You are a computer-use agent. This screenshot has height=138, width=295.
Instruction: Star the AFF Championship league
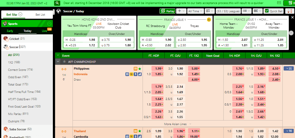tap(64, 62)
